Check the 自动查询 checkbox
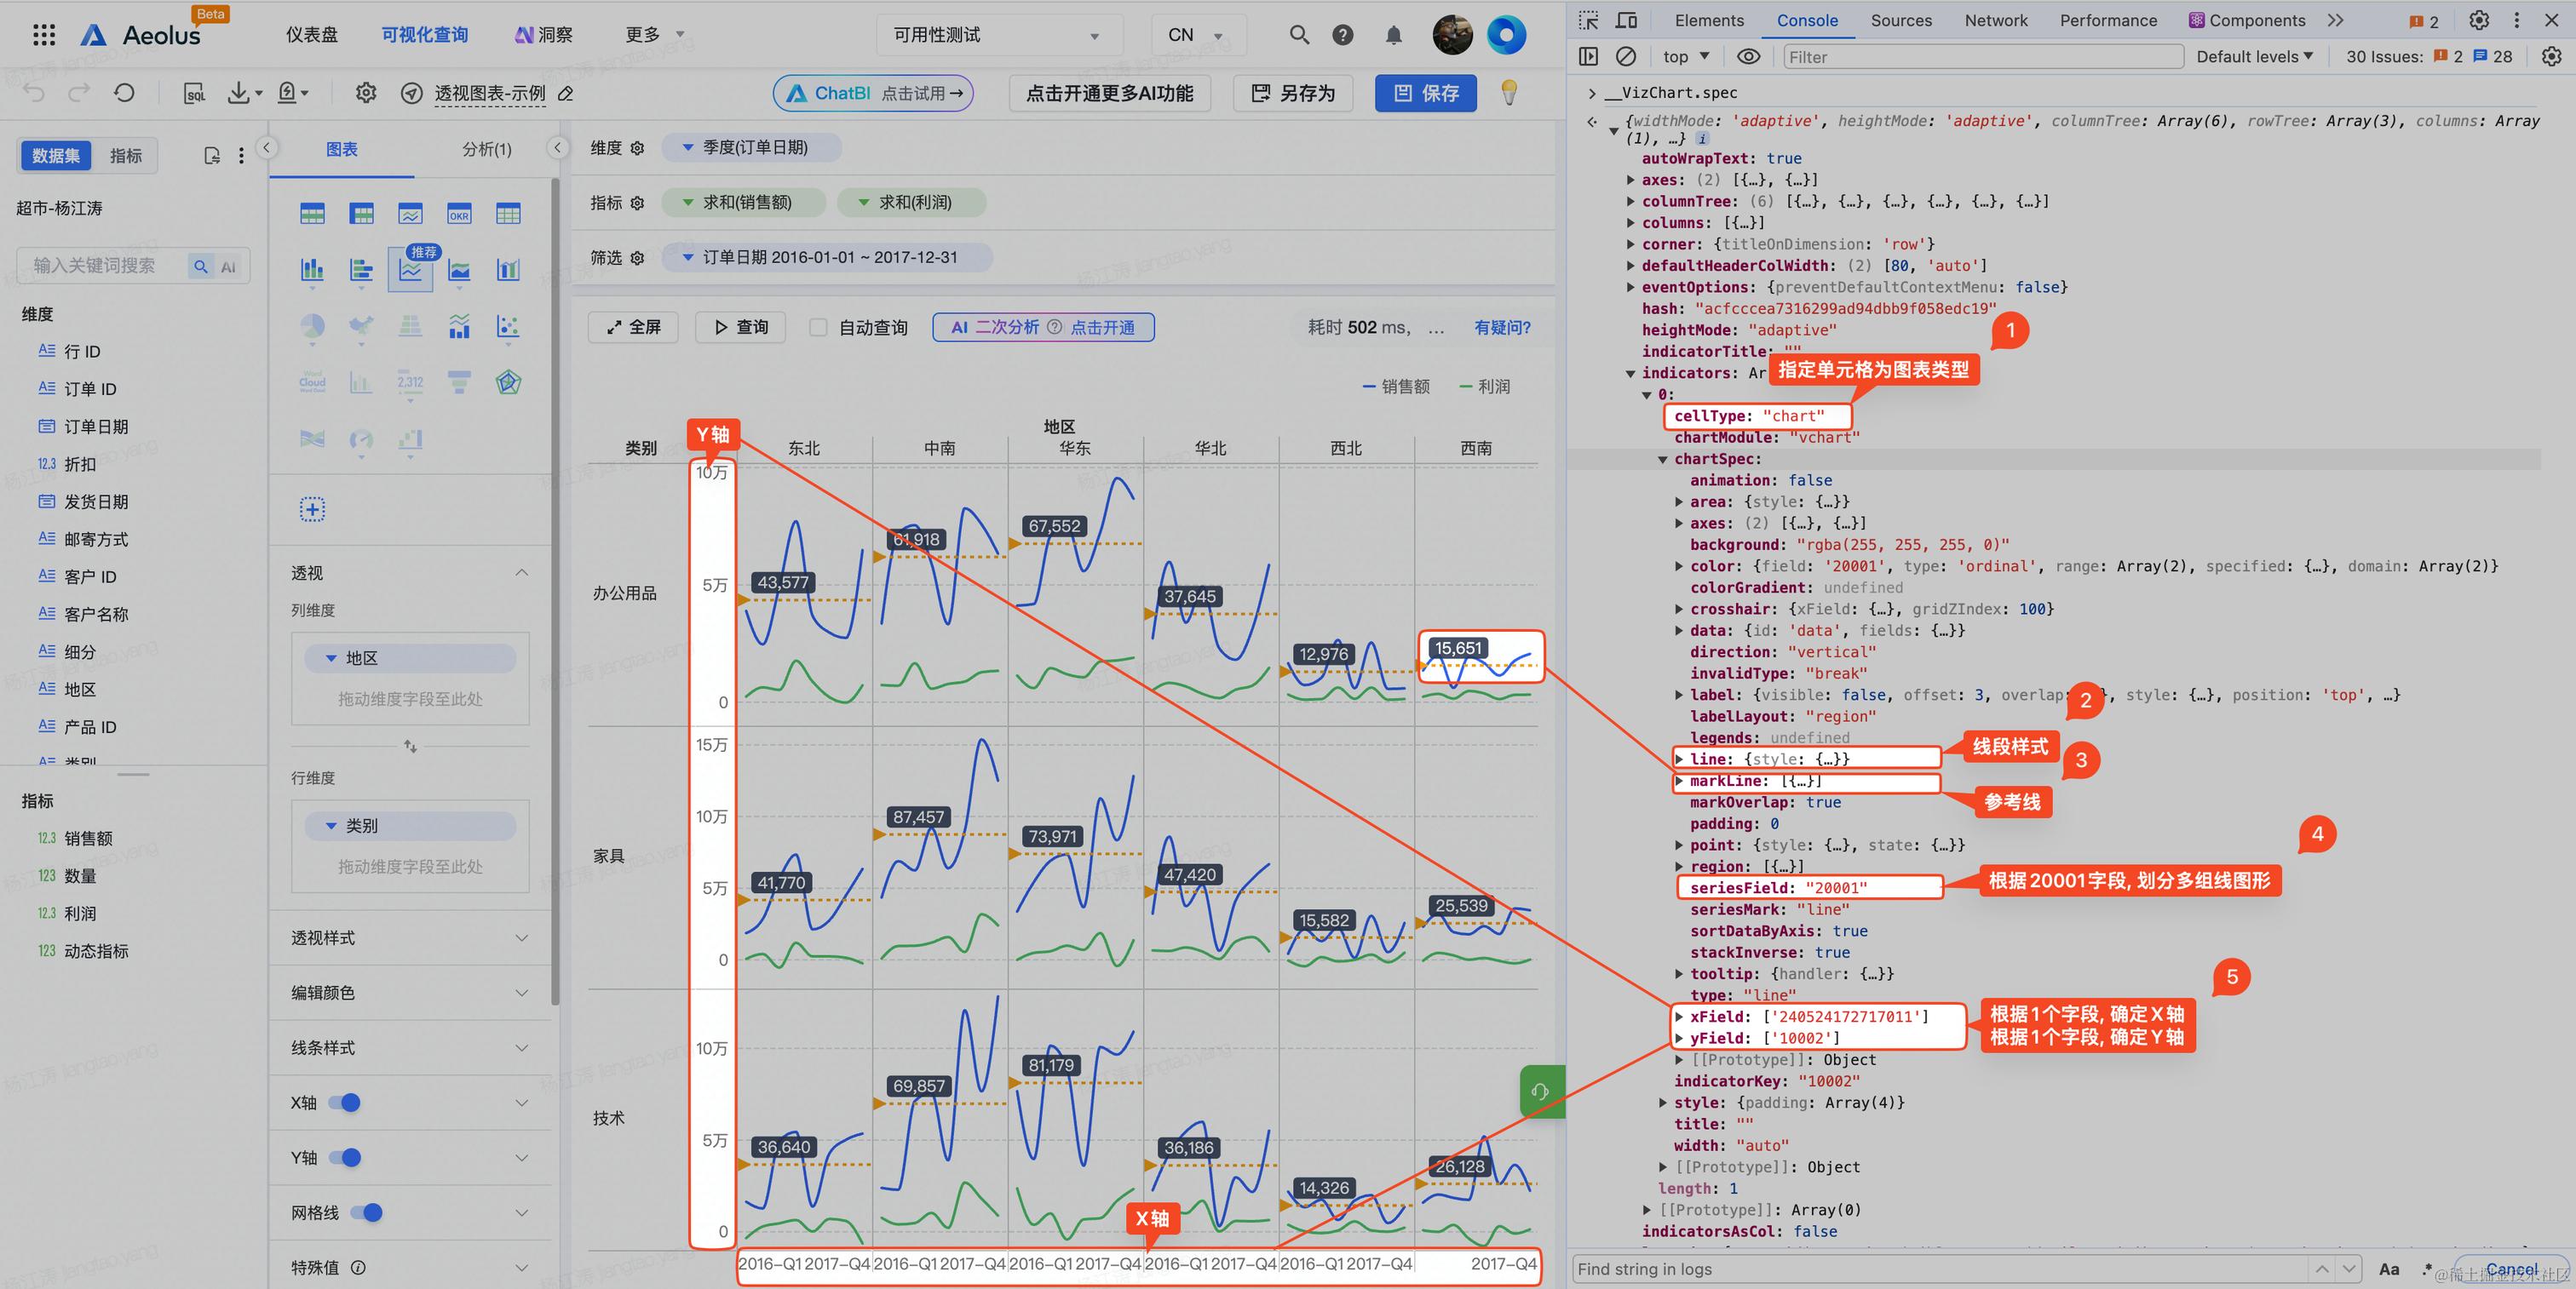 [818, 328]
